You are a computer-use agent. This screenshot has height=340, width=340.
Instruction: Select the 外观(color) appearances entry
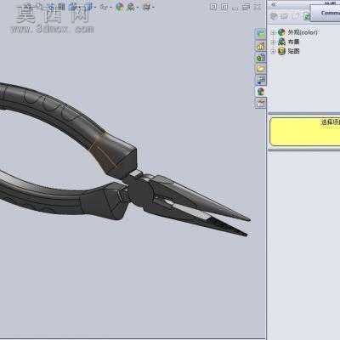[x=303, y=32]
